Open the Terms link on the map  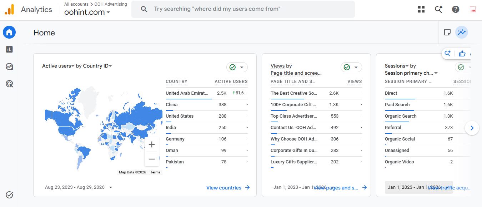(155, 172)
